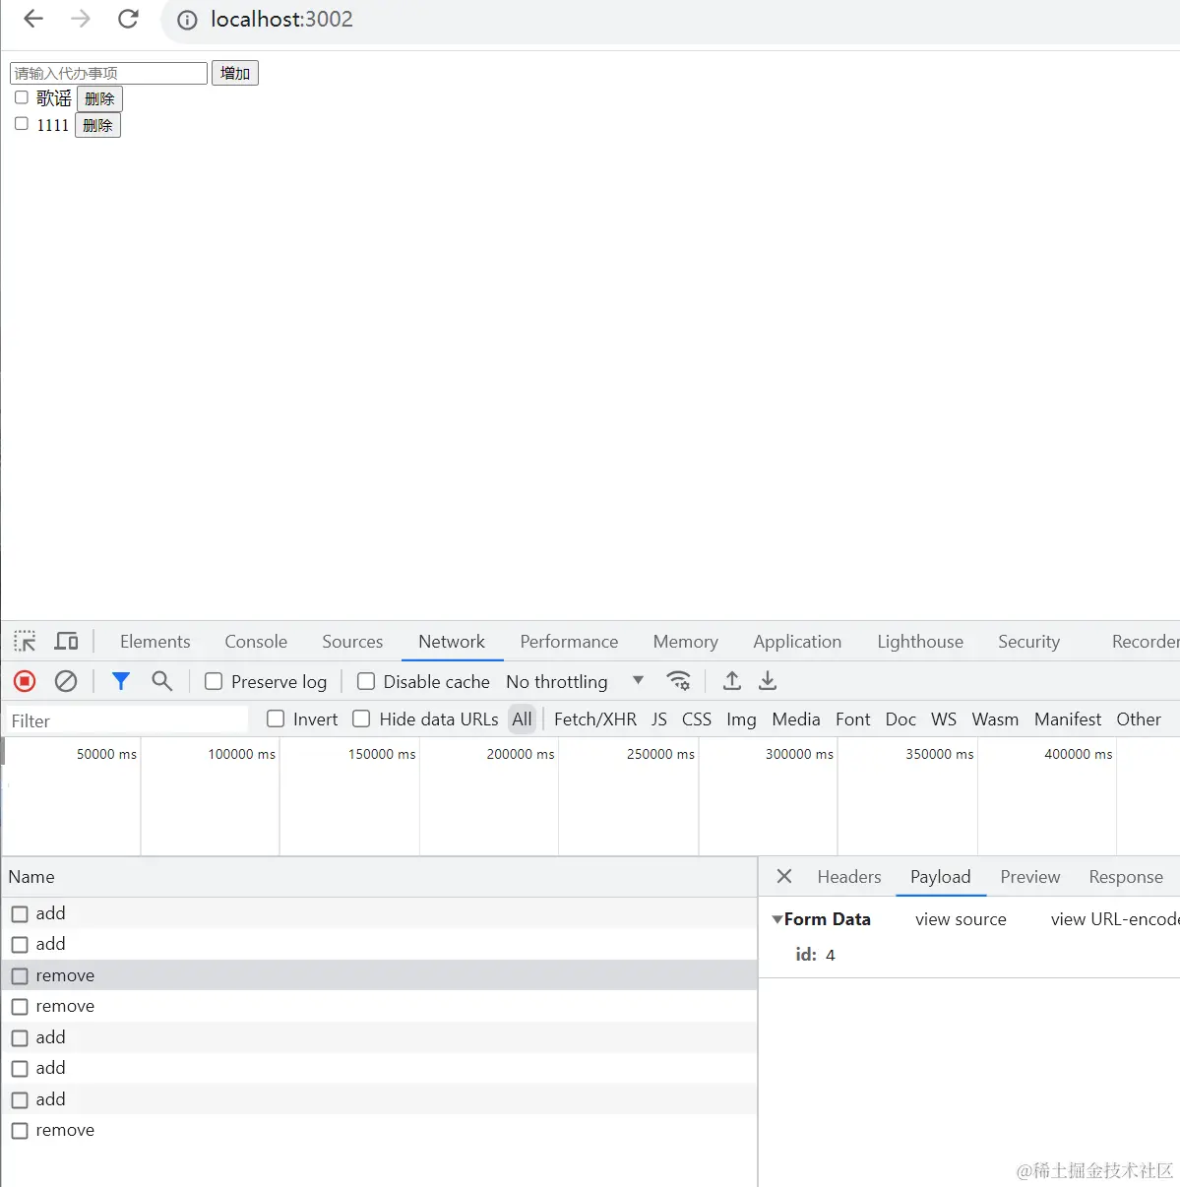Toggle the network filter funnel
1180x1187 pixels.
coord(121,681)
